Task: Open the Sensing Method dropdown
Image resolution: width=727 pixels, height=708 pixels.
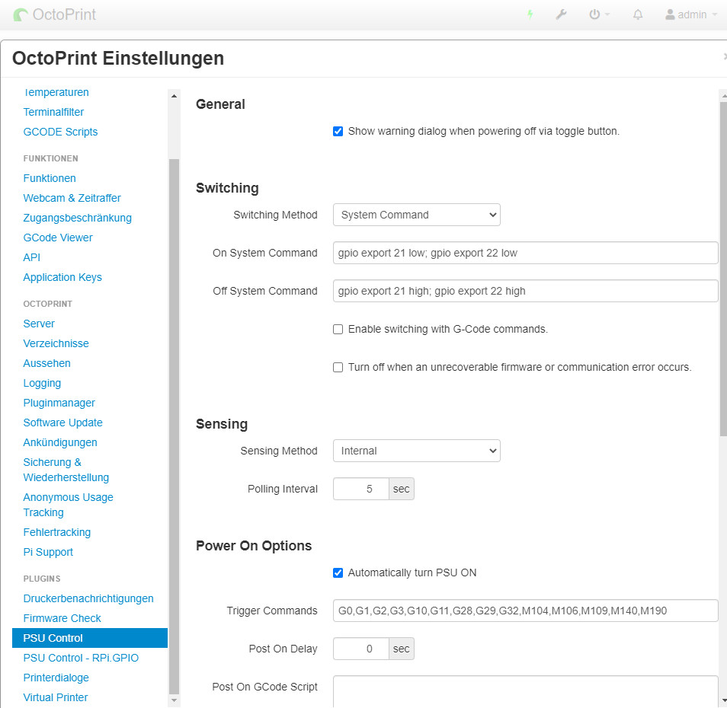Action: coord(416,451)
